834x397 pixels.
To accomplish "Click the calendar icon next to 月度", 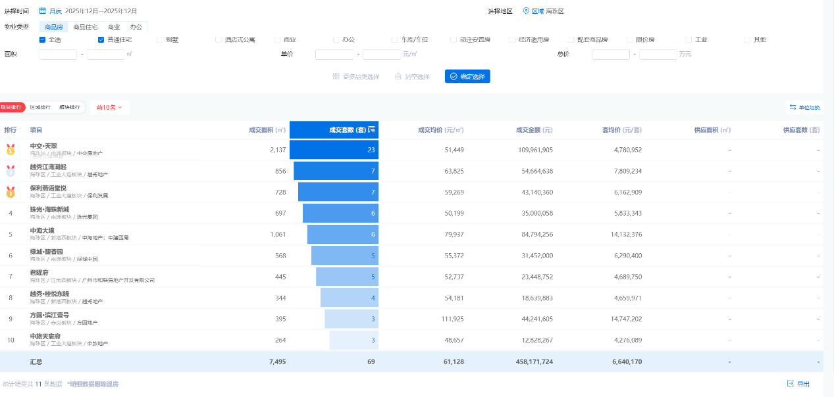I will (43, 11).
